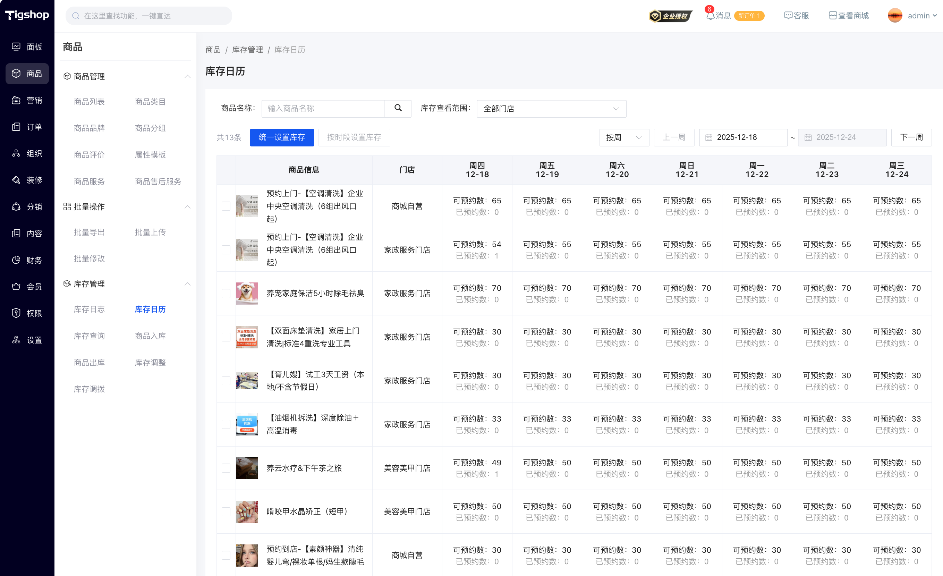Click the search magnifier button beside the product name field
This screenshot has width=943, height=576.
point(398,108)
